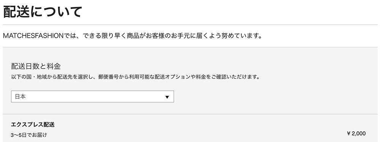Click 努めています at end of intro sentence

click(237, 37)
